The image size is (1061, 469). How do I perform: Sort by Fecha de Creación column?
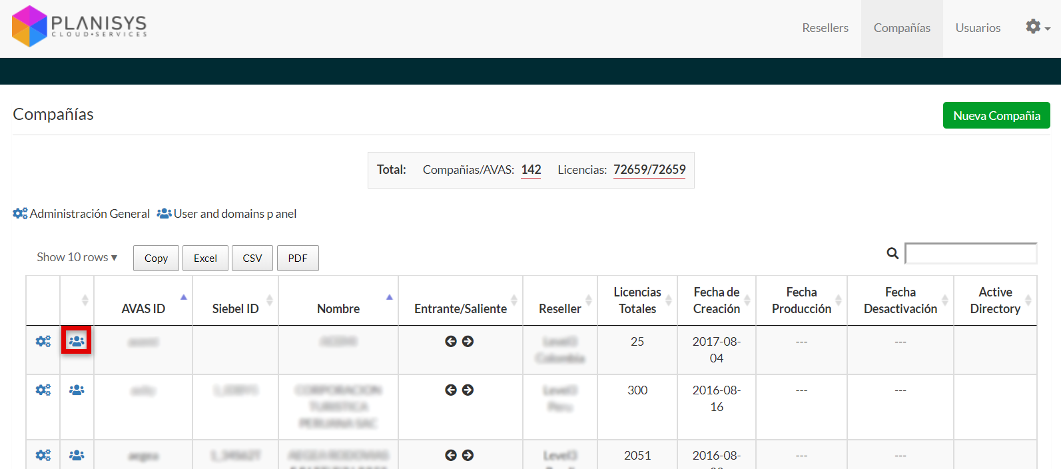coord(717,300)
